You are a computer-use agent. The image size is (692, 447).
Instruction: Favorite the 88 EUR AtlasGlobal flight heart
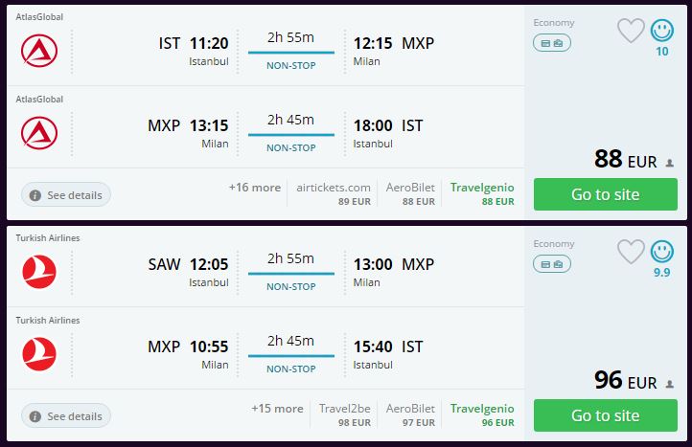[631, 31]
